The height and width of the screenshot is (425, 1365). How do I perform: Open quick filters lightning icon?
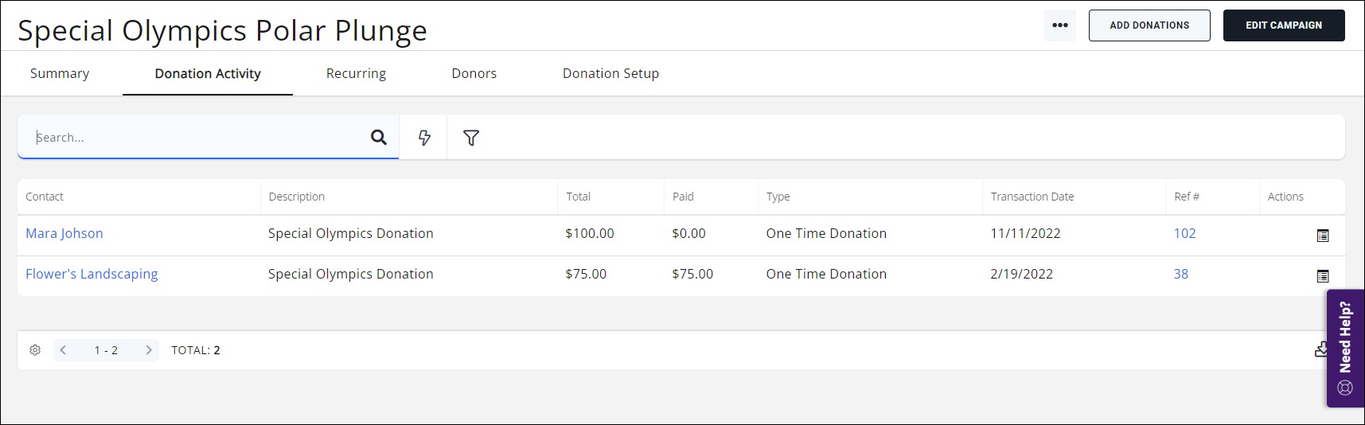[424, 138]
